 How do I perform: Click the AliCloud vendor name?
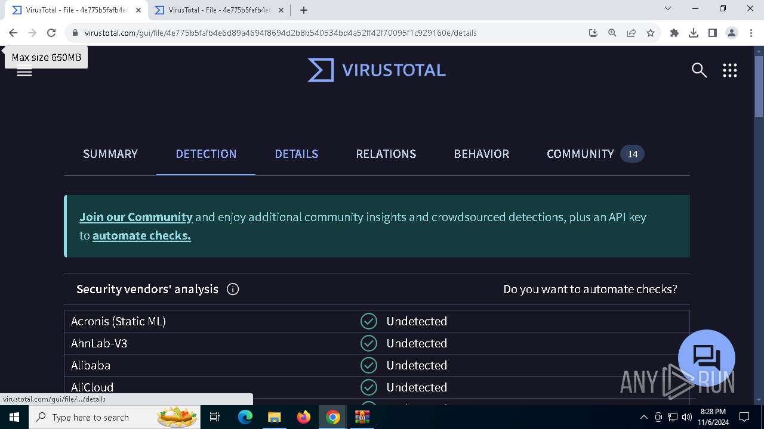tap(92, 387)
